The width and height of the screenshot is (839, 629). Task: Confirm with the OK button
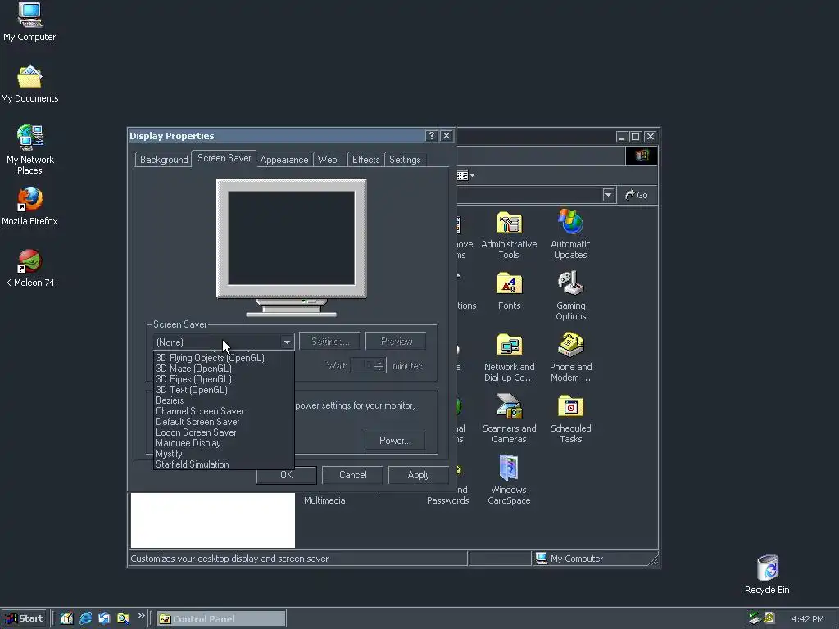[287, 475]
